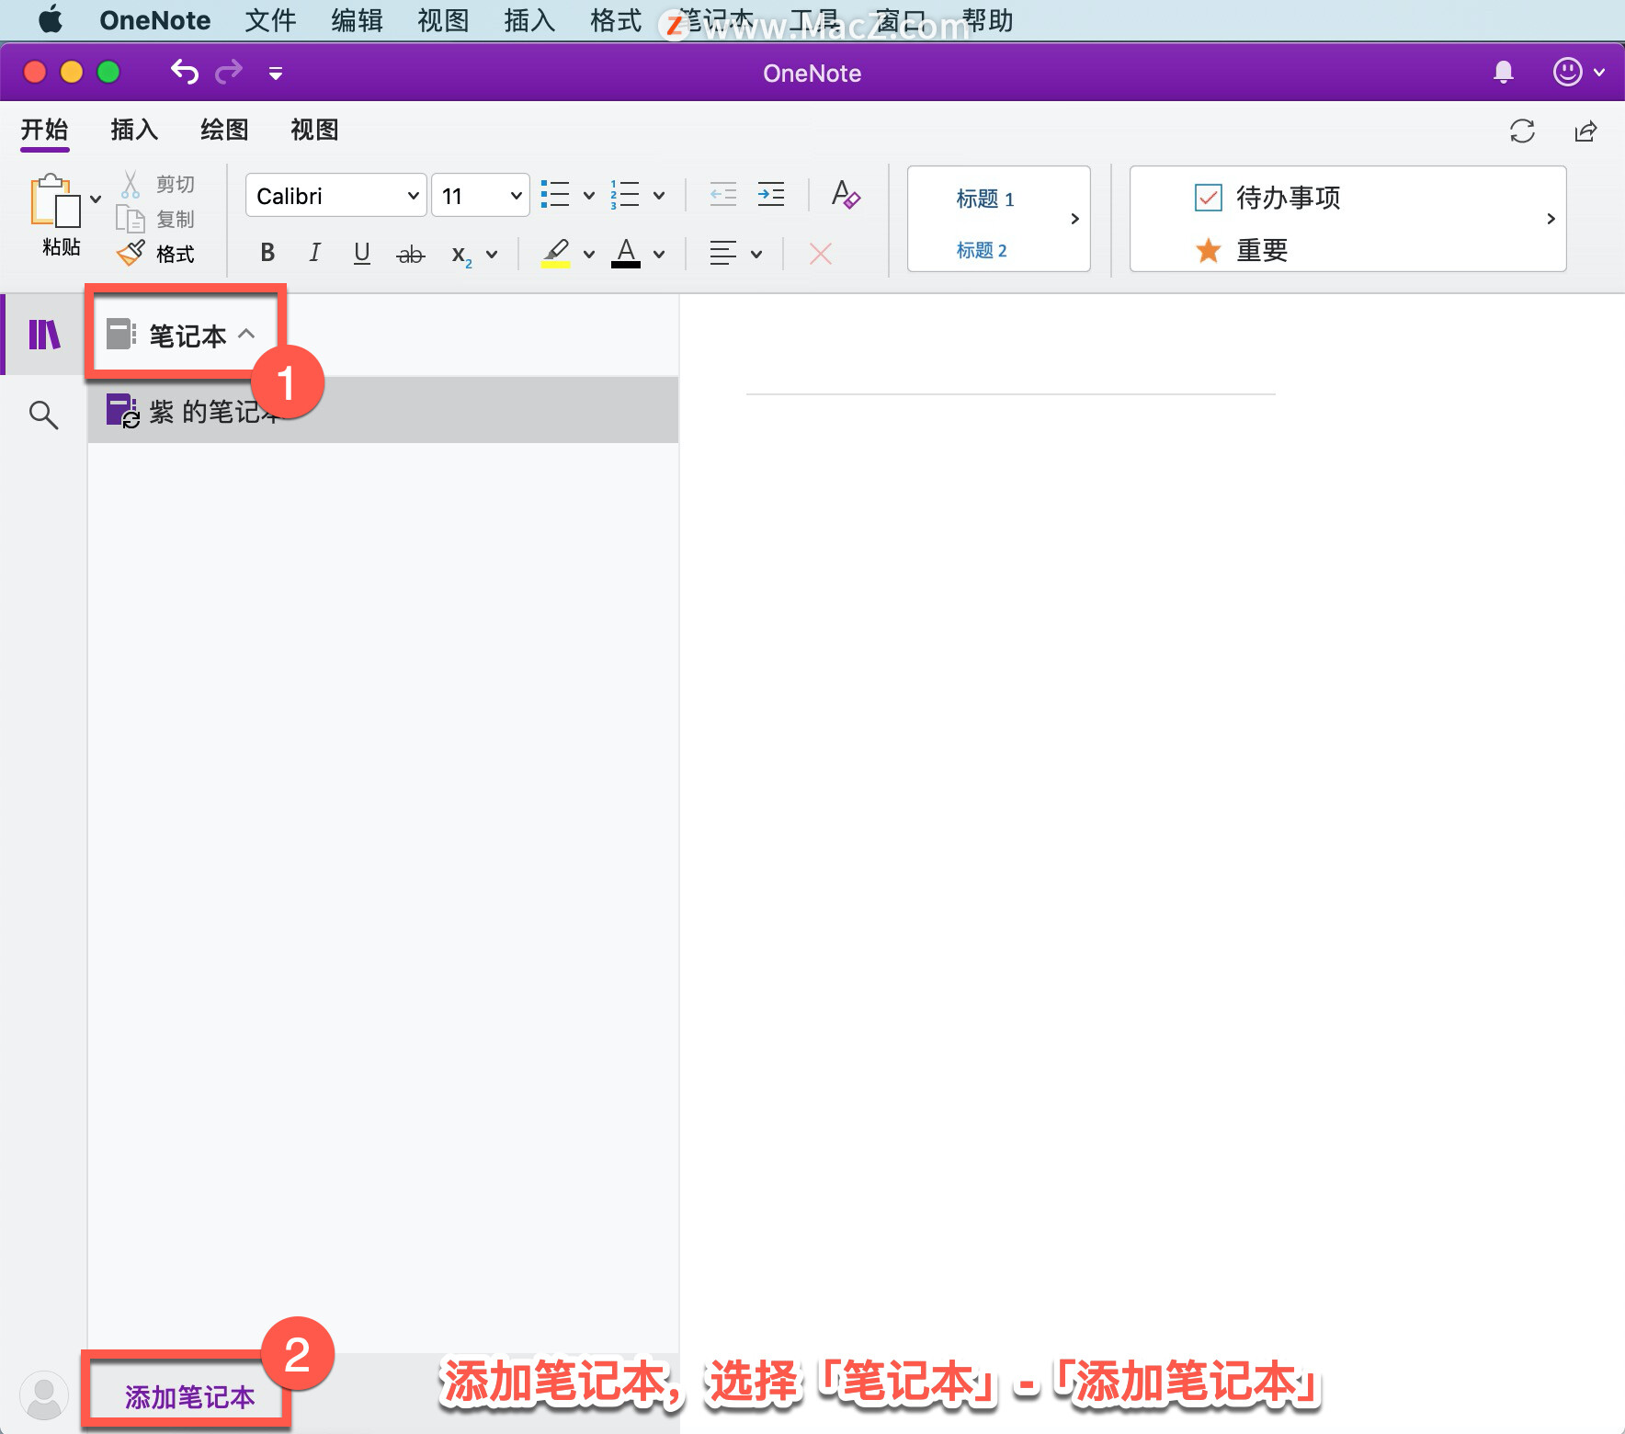
Task: Click the Undo arrow
Action: coord(185,72)
